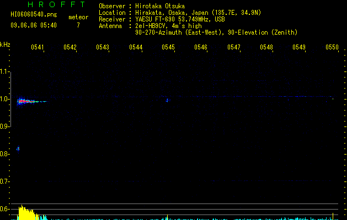Click time marker 0545
This screenshot has width=347, height=220.
pos(168,47)
